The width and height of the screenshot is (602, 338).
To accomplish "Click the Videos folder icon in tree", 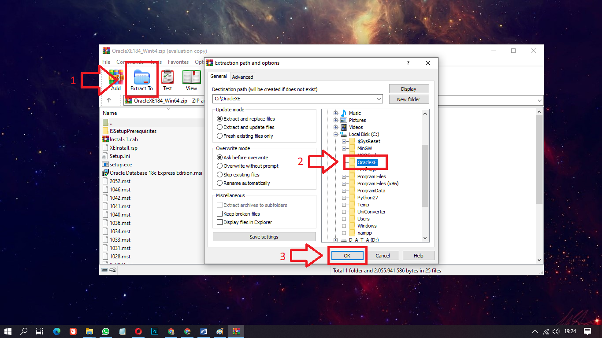I will click(x=344, y=127).
